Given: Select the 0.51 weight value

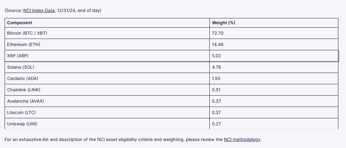Looking at the screenshot, I should [216, 90].
